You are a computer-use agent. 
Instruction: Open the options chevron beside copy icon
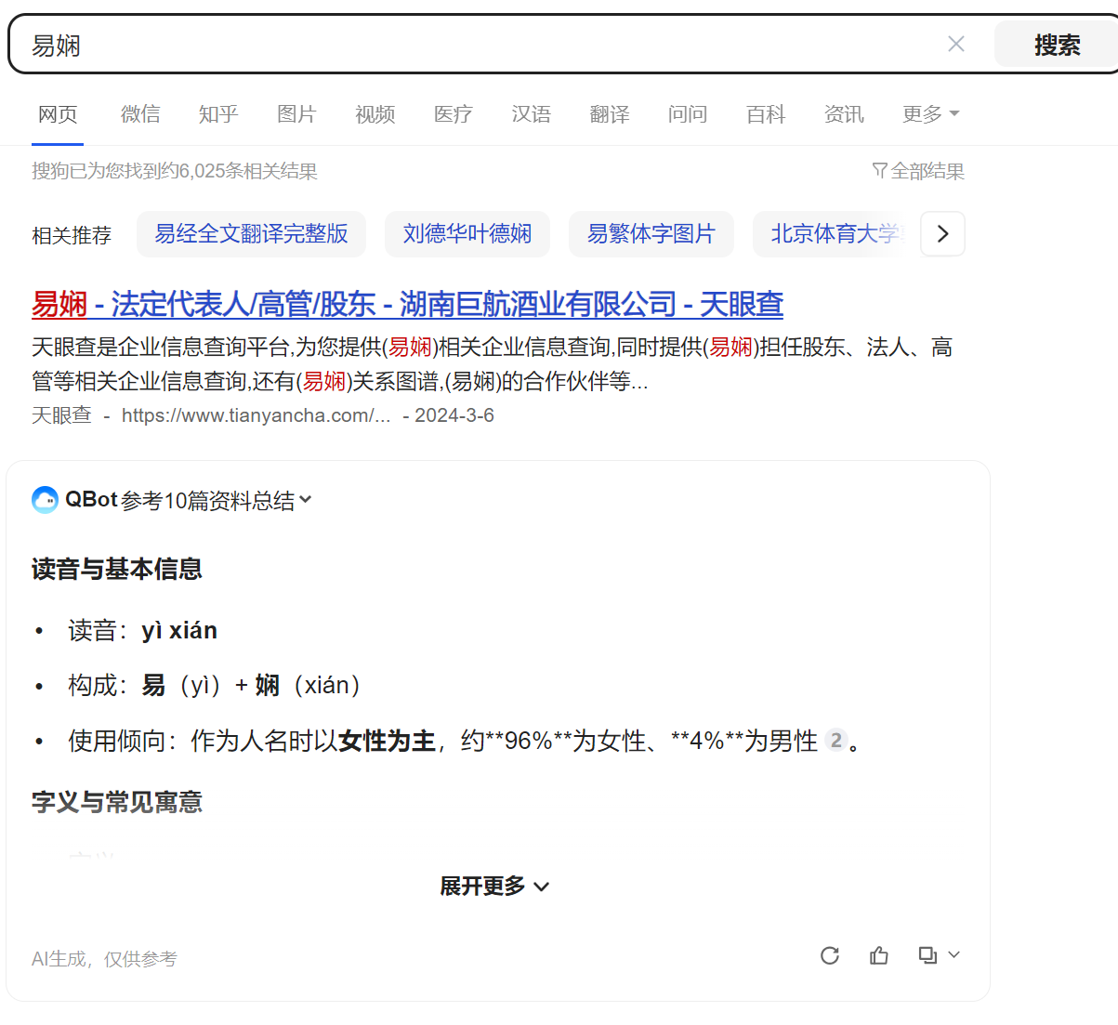(954, 954)
